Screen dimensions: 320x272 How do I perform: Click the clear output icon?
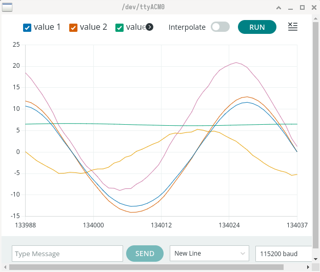pos(293,27)
